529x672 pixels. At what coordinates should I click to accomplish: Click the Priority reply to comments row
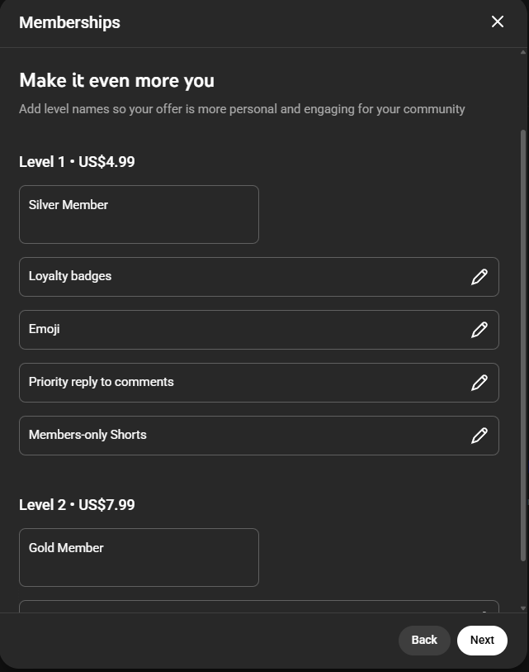pyautogui.click(x=248, y=383)
